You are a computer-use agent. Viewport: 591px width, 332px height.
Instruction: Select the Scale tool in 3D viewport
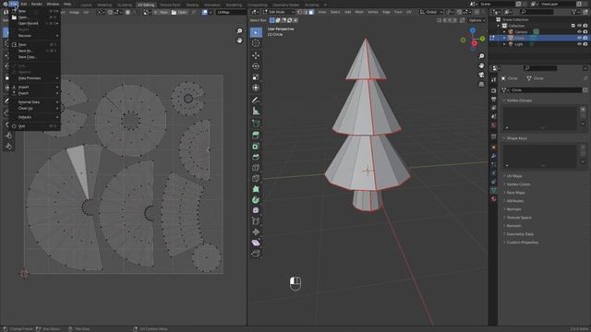pos(256,77)
